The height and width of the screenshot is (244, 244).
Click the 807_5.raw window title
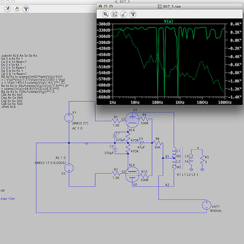172,7
